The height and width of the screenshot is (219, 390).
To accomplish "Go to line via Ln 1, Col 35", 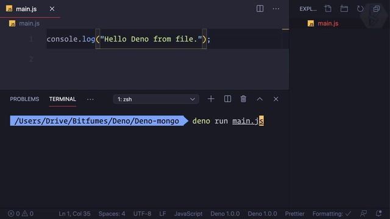I will click(74, 214).
